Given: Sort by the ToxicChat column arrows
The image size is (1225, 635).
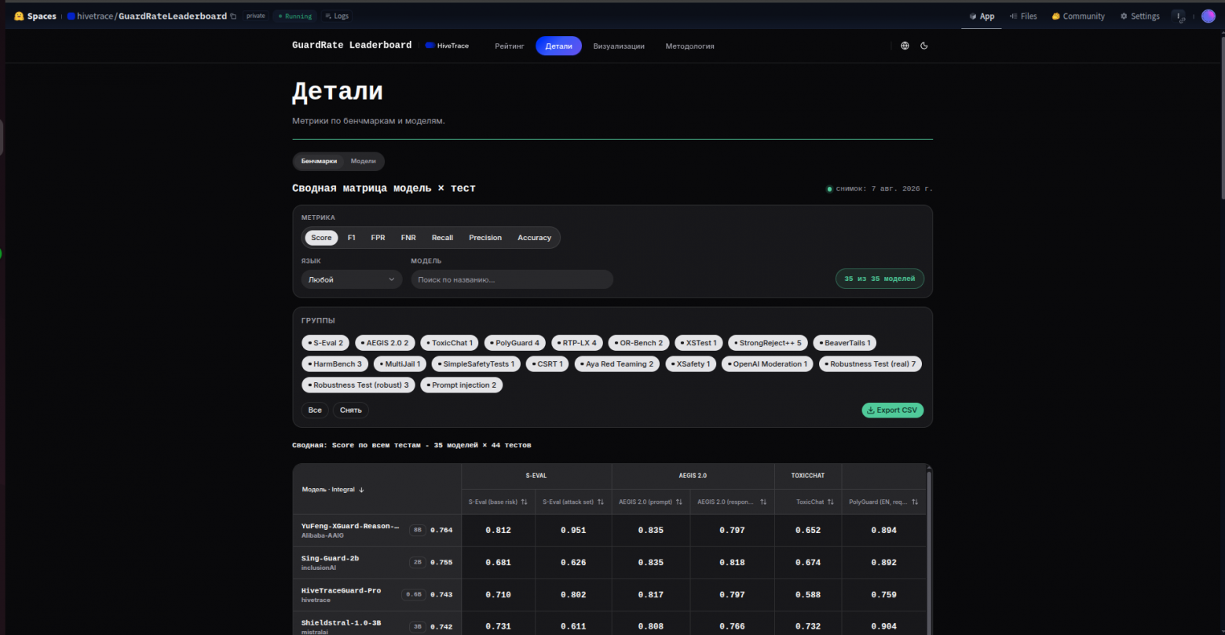Looking at the screenshot, I should coord(830,502).
